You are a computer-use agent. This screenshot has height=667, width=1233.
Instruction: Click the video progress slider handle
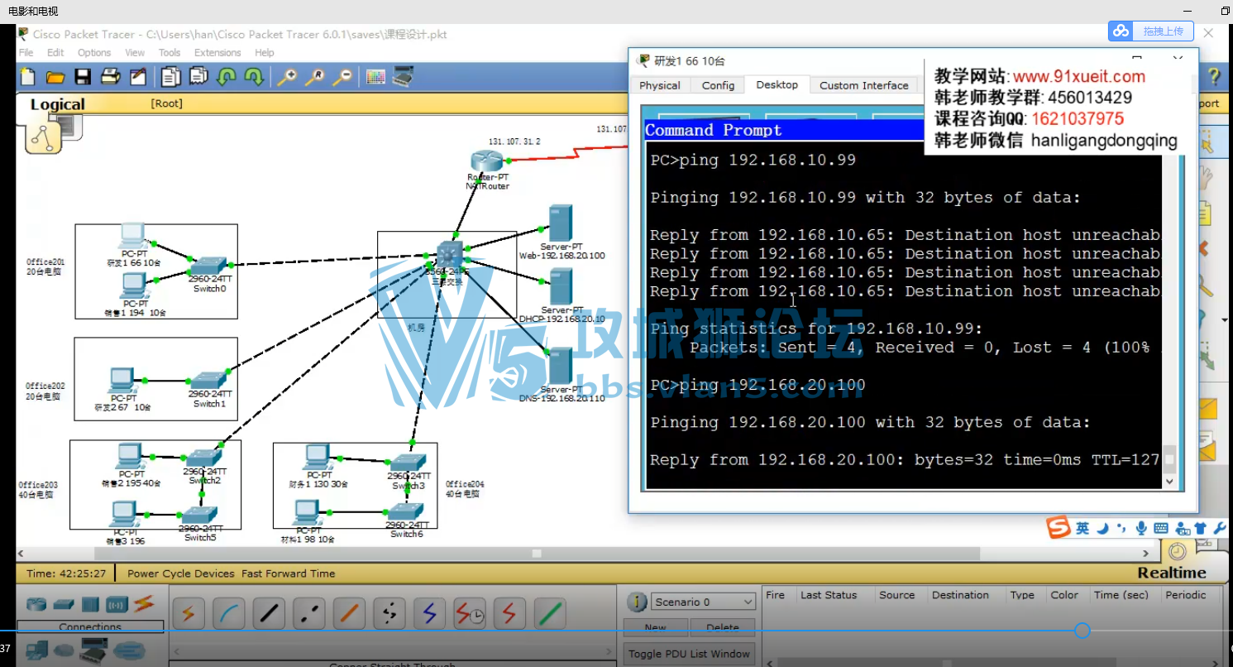[x=1082, y=631]
